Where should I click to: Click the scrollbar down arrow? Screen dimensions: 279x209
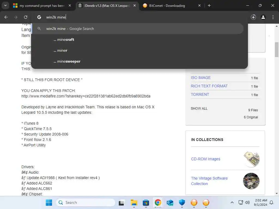[277, 193]
